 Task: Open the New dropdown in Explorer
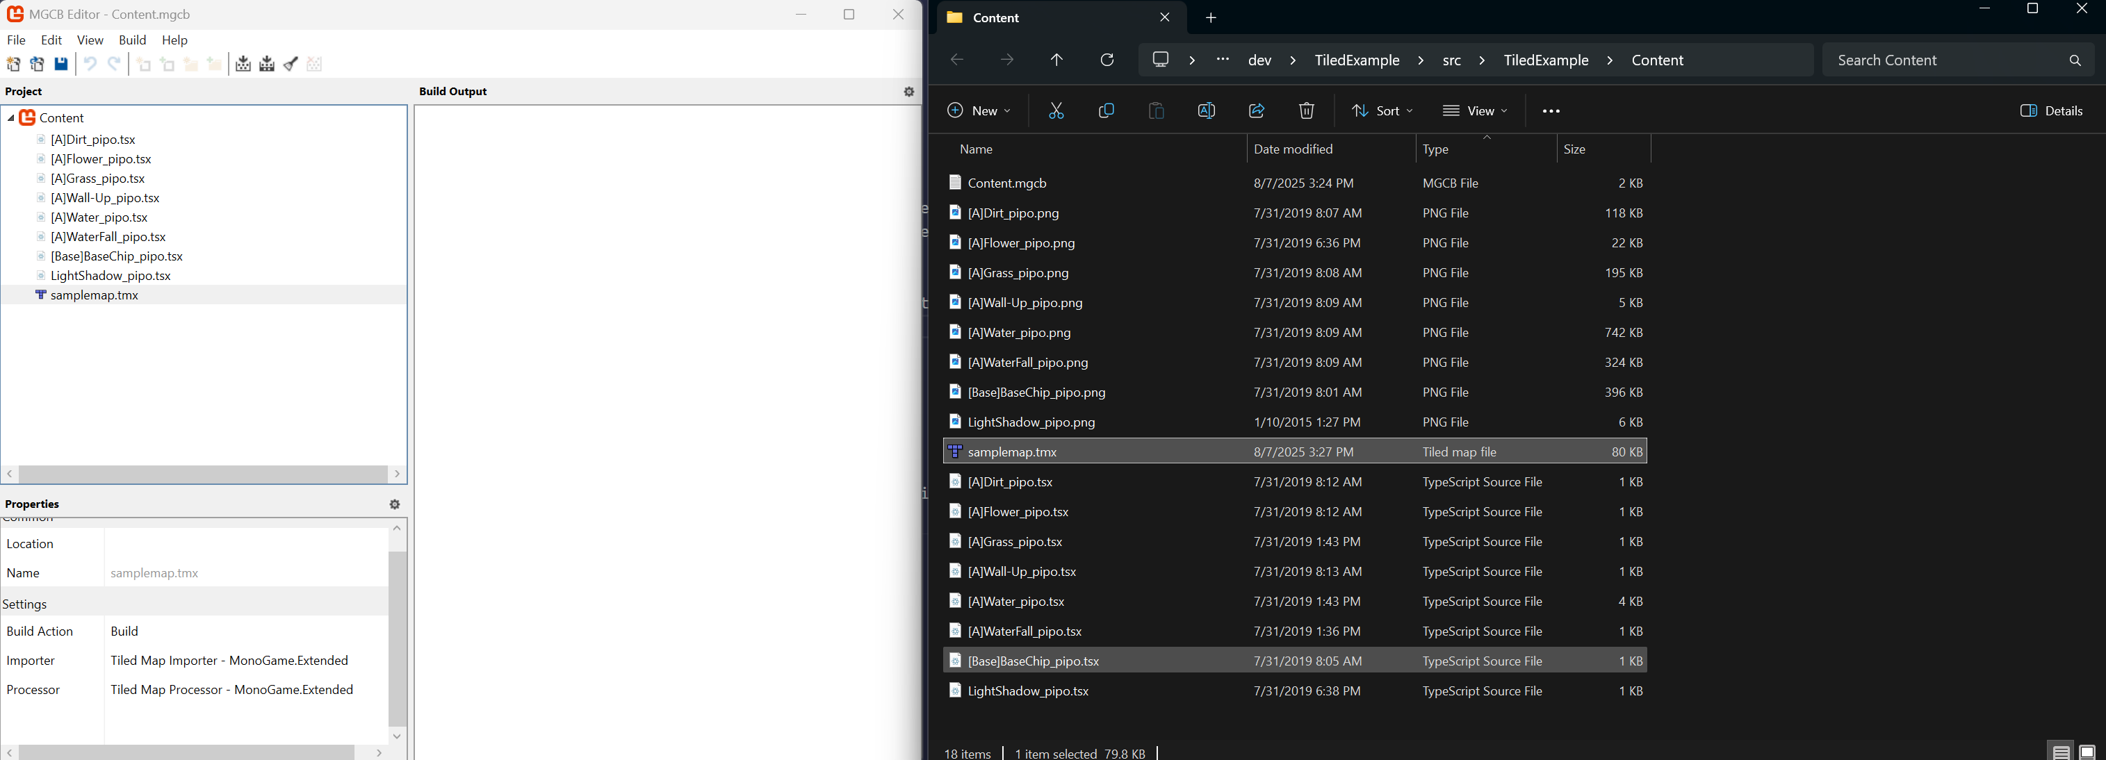click(979, 110)
